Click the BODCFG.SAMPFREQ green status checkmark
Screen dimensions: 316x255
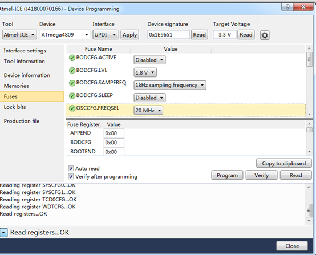[x=72, y=83]
